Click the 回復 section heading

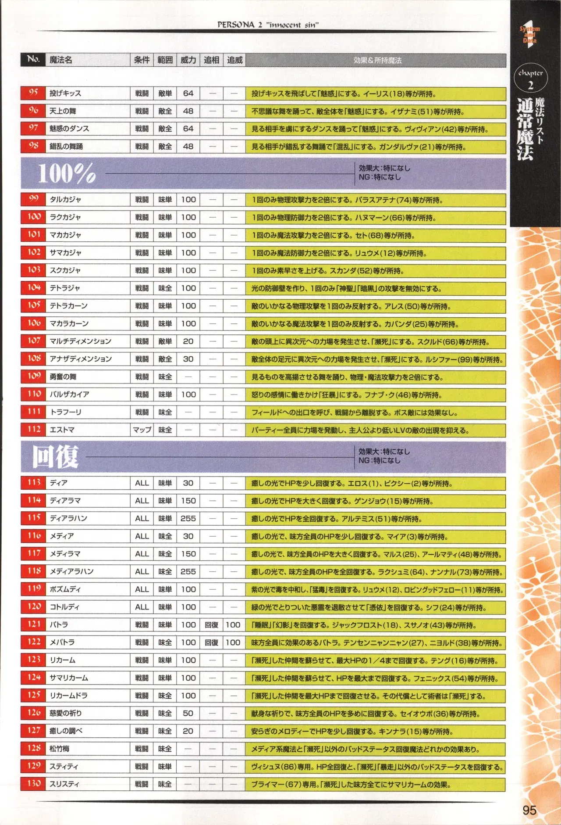tap(55, 457)
